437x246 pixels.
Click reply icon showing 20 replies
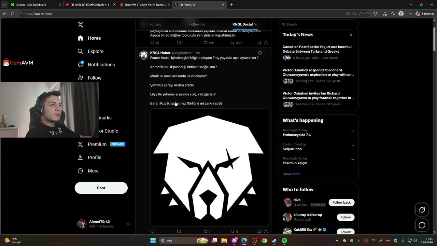tap(155, 43)
